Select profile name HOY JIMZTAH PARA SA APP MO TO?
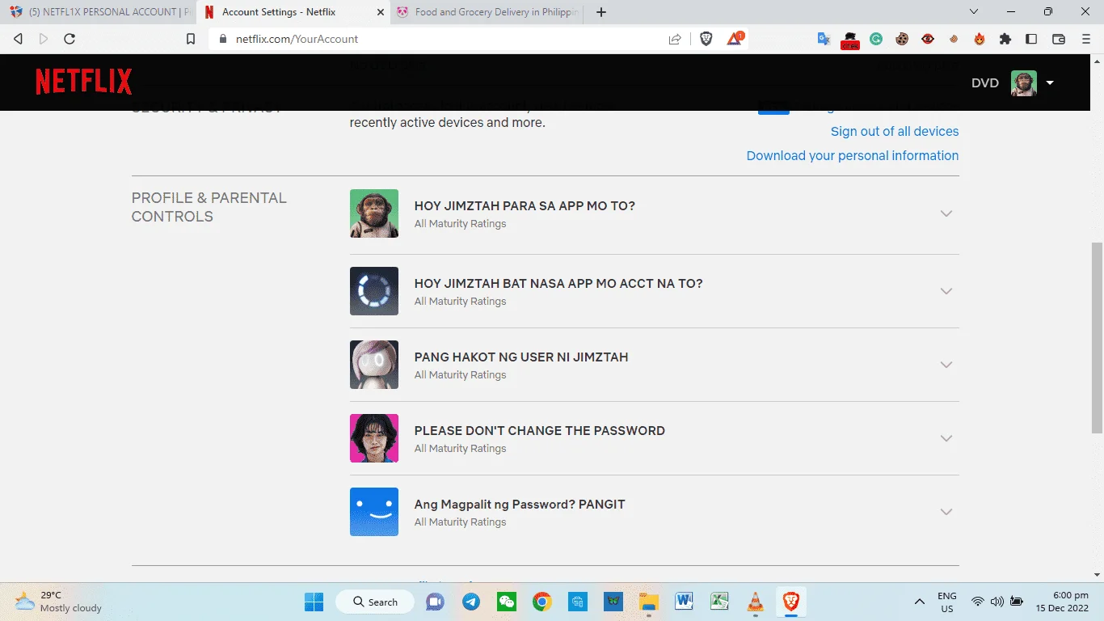Screen dimensions: 1104x621 pyautogui.click(x=525, y=206)
